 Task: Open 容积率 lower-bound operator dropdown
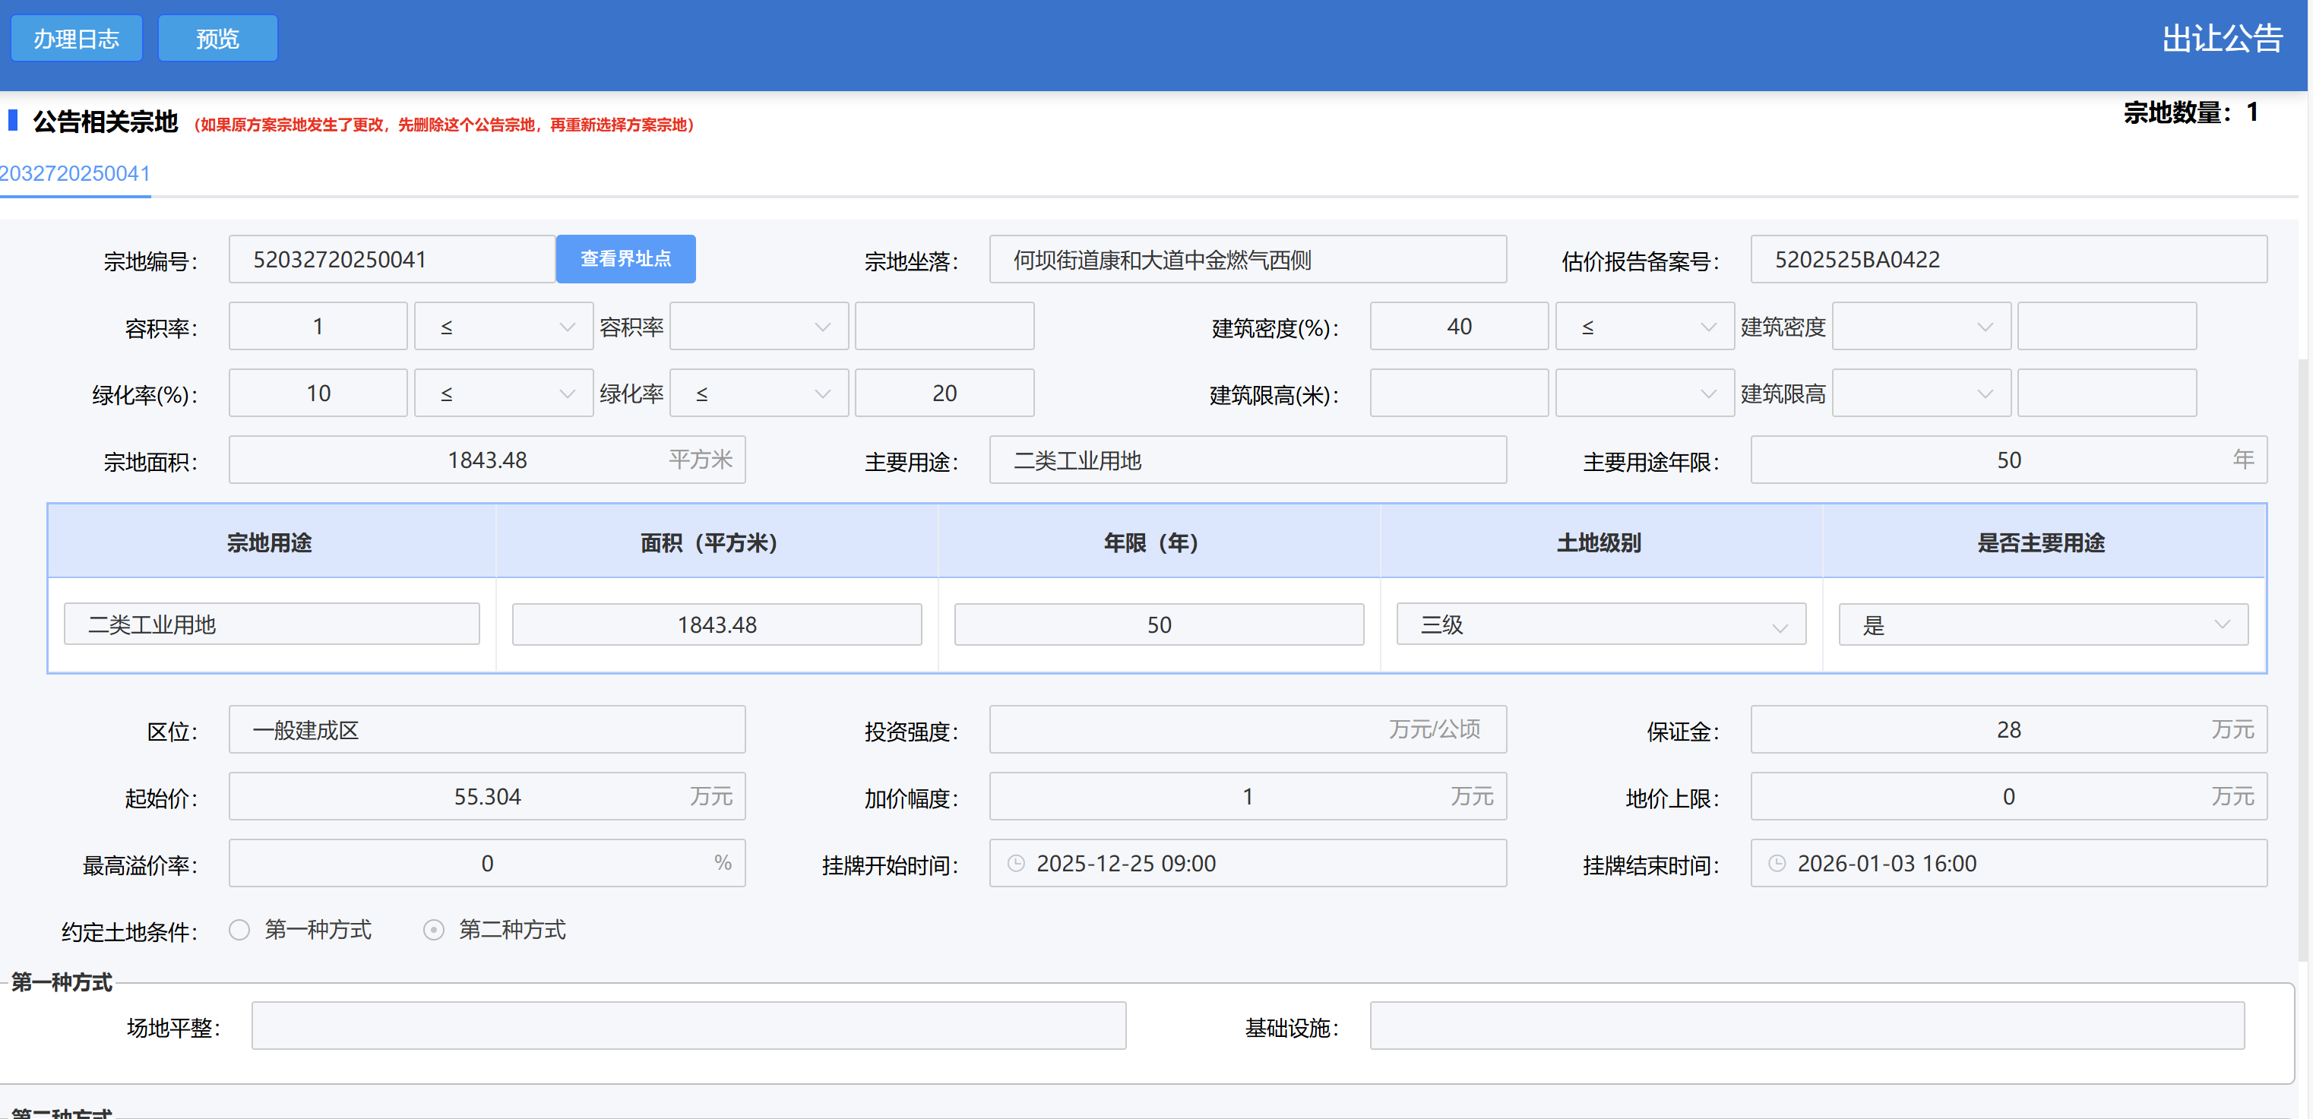point(503,327)
